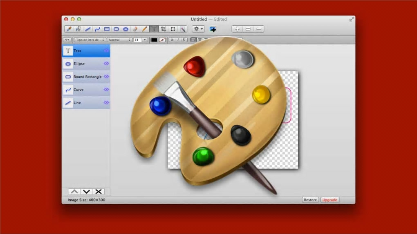Click the Line layer thumbnail icon

point(68,103)
